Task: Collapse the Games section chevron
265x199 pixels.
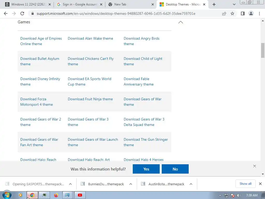Action: (x=181, y=22)
